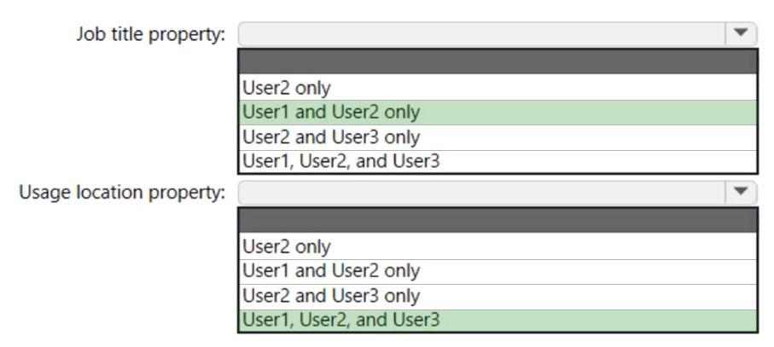Select the highlighted green Usage location option

(498, 321)
